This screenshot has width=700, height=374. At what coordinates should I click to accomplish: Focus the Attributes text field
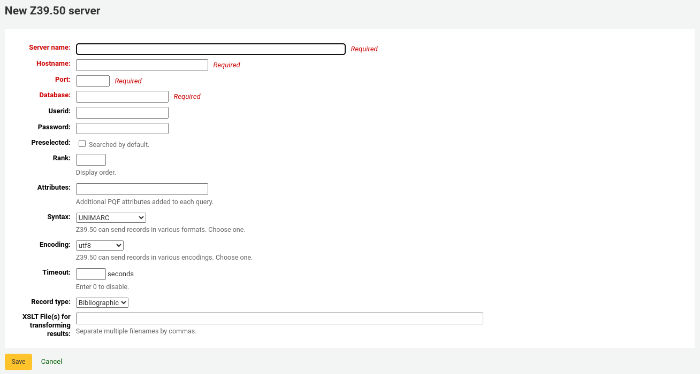[142, 189]
